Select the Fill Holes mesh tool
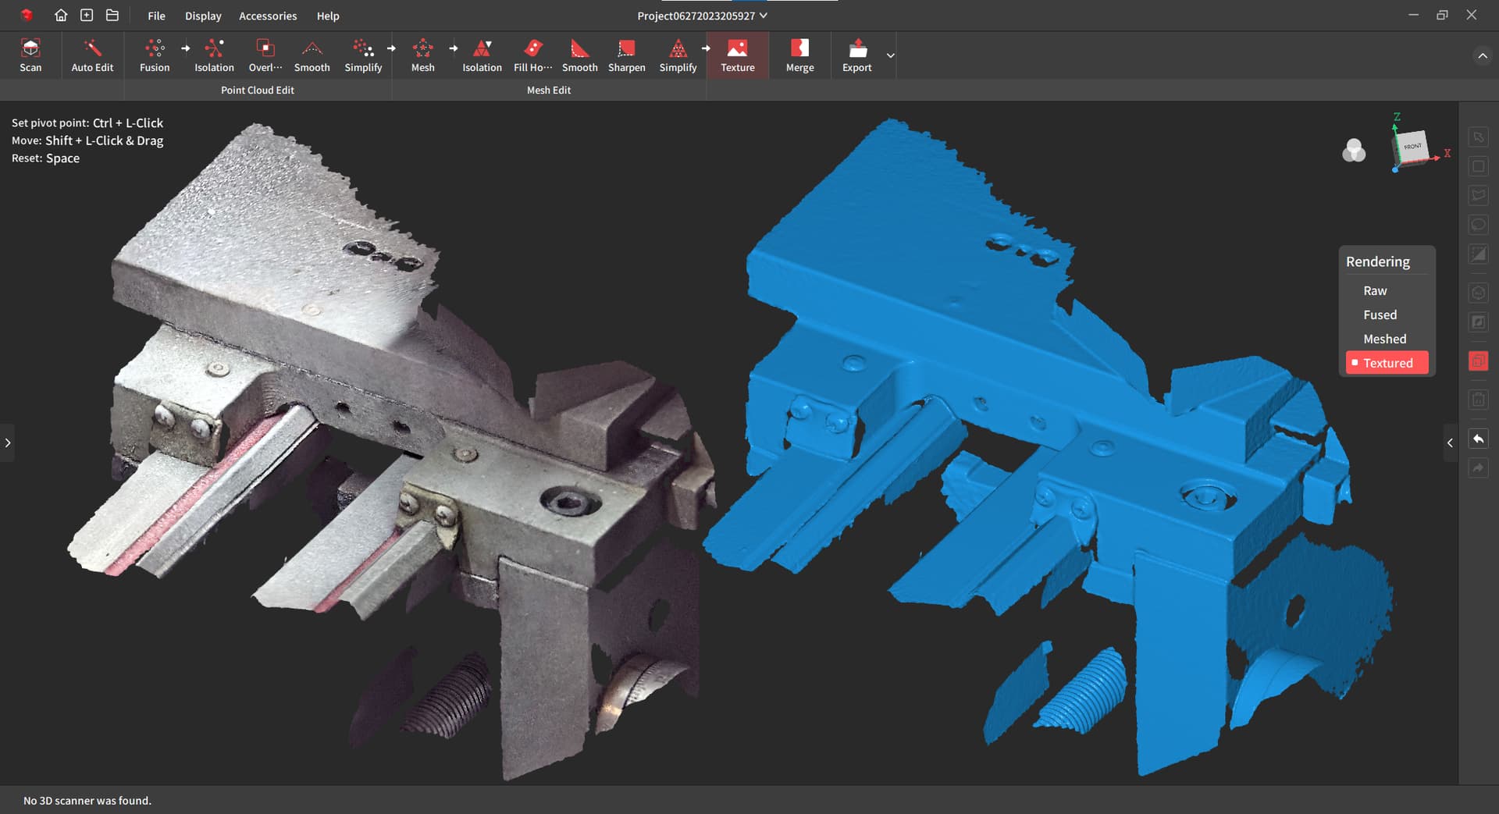The height and width of the screenshot is (814, 1499). pos(532,55)
